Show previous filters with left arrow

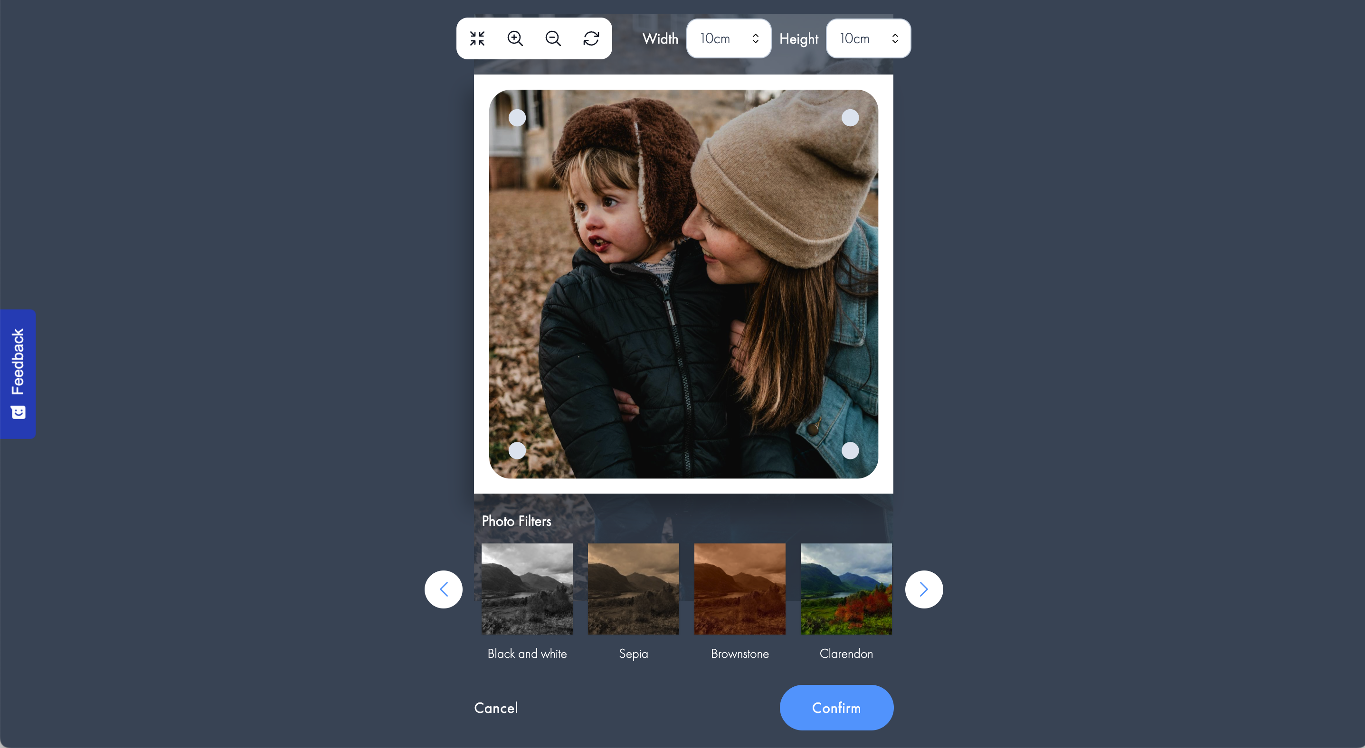pos(444,589)
